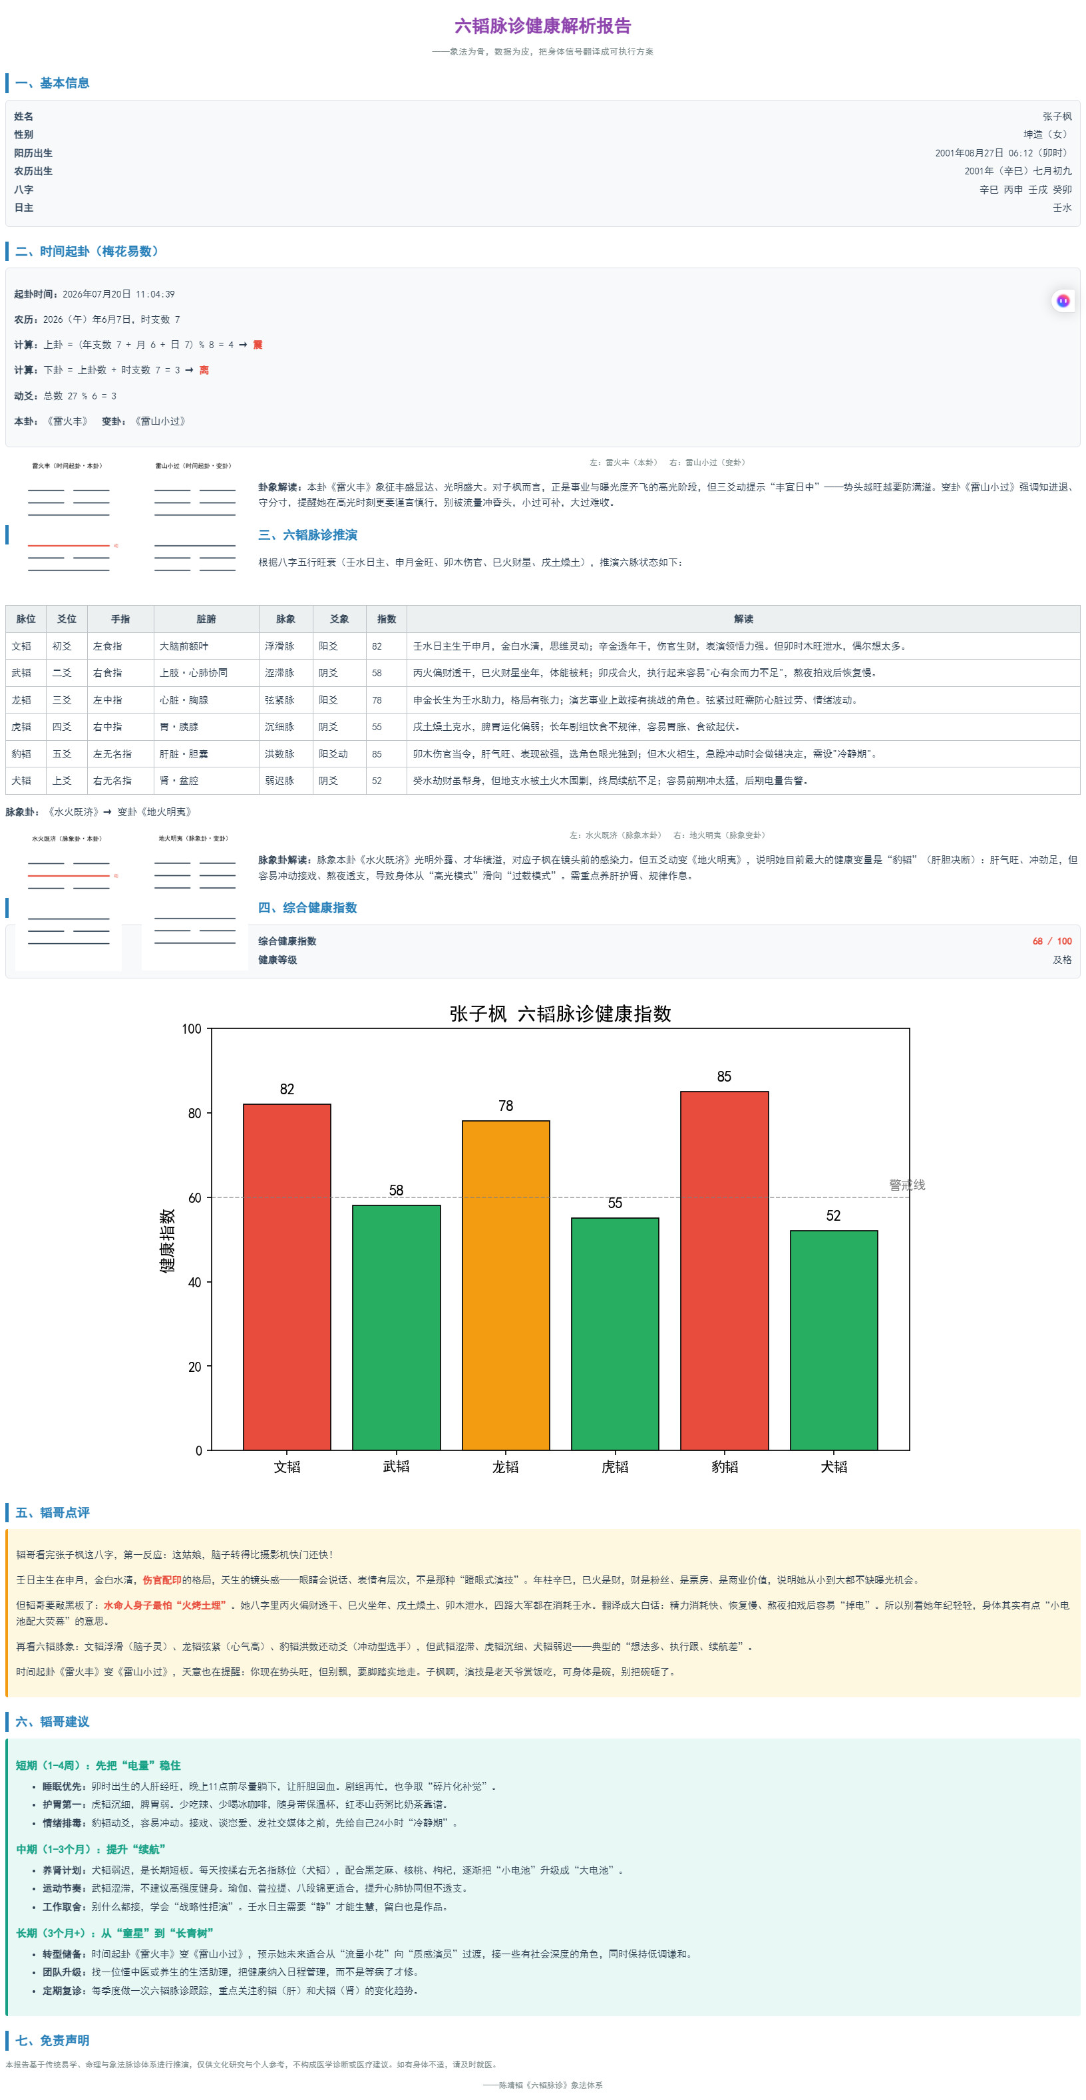Viewport: 1086px width, 2100px height.
Task: Click the 一、基本信息 section heading
Action: point(52,83)
